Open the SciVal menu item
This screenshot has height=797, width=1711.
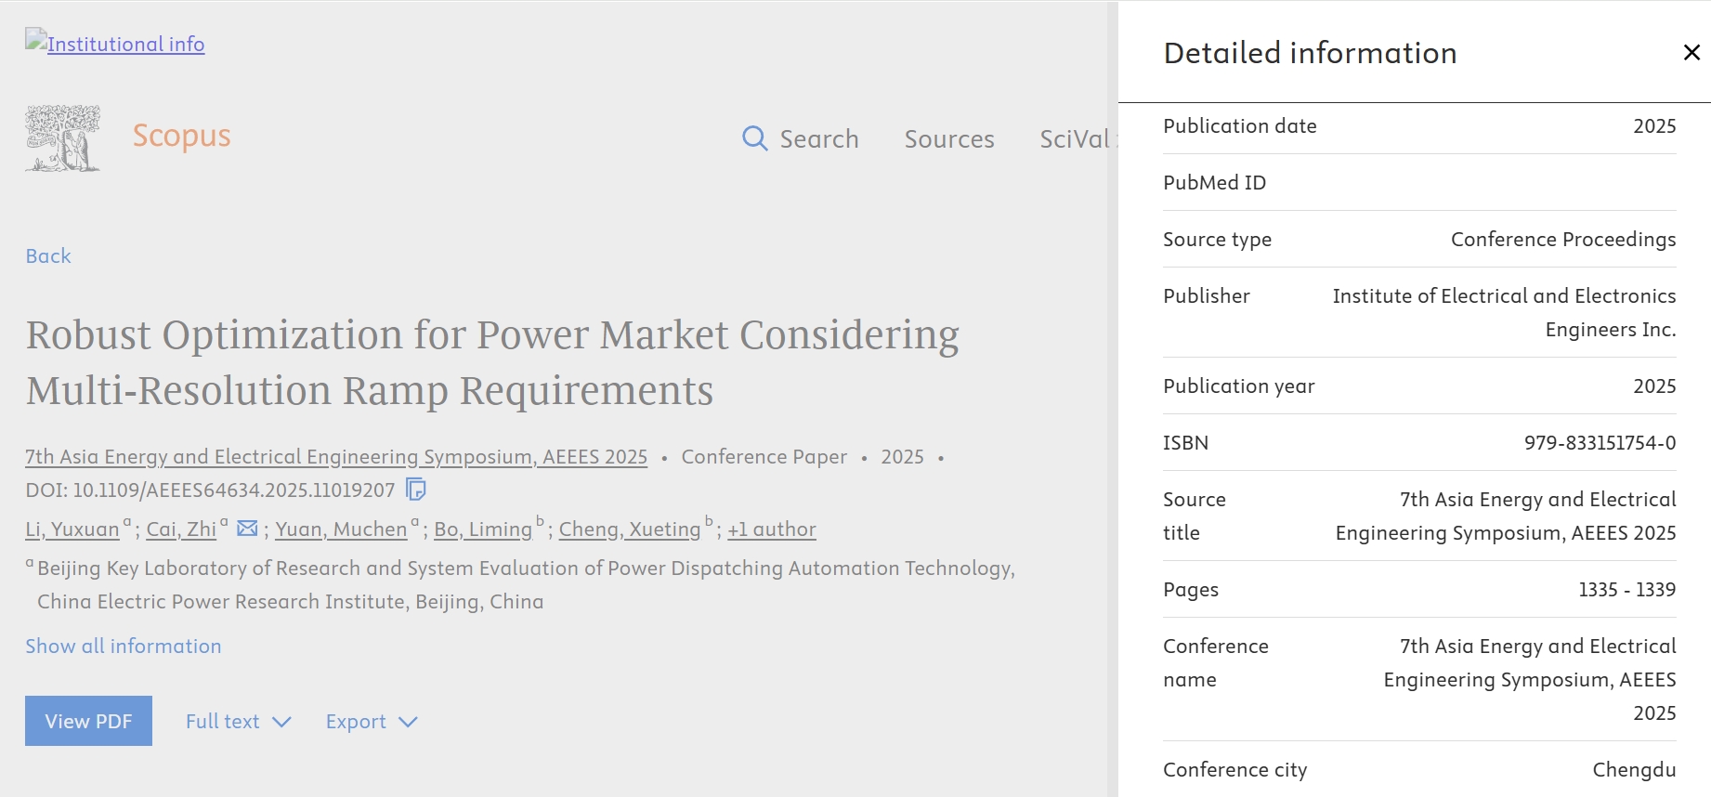(x=1074, y=139)
